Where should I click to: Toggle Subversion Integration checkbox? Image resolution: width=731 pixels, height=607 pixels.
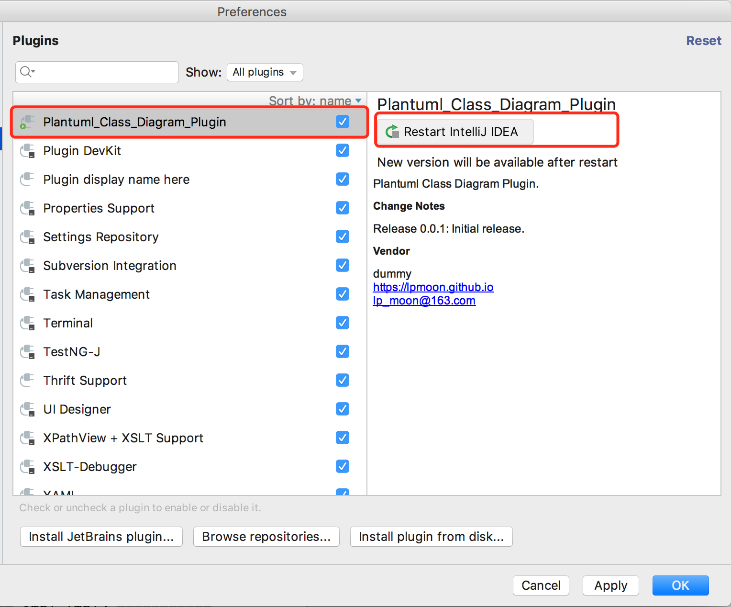pos(343,265)
